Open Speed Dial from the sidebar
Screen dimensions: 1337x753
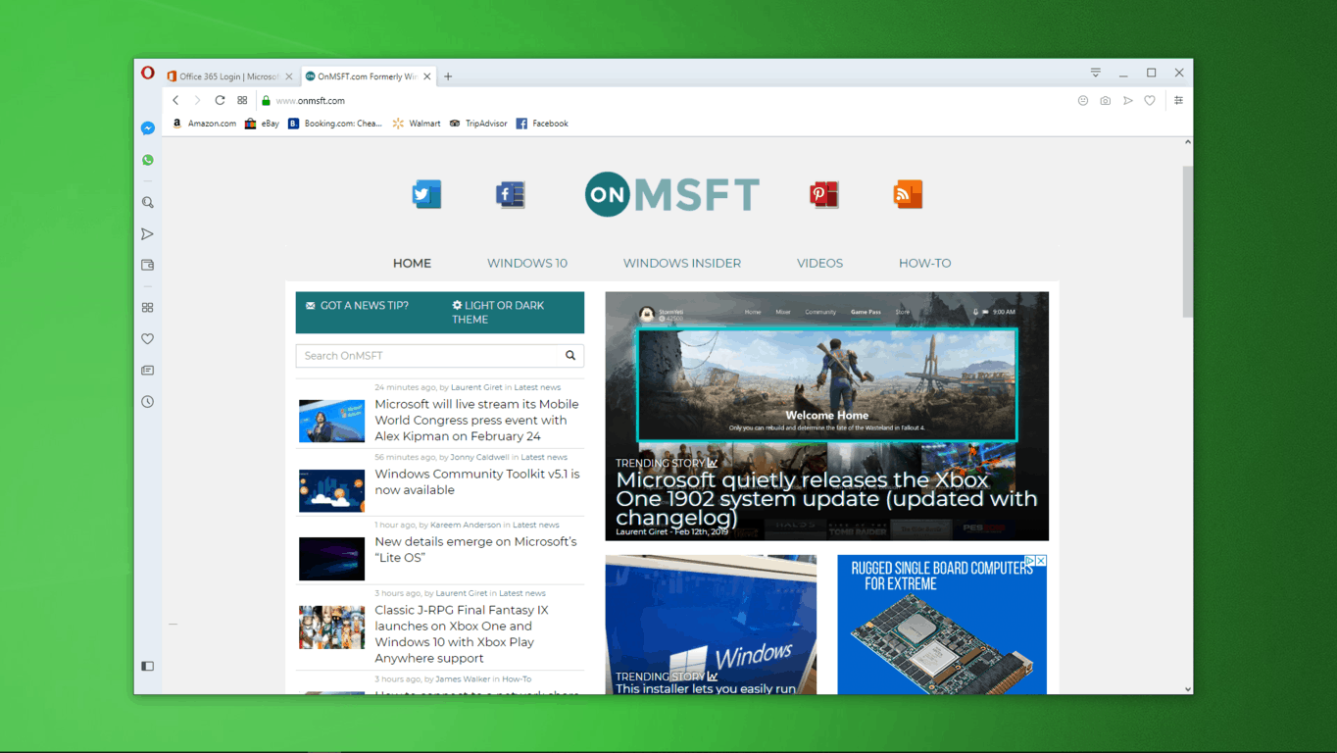(148, 308)
